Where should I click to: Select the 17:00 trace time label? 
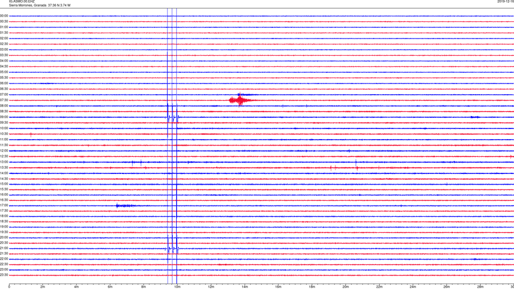pyautogui.click(x=4, y=206)
